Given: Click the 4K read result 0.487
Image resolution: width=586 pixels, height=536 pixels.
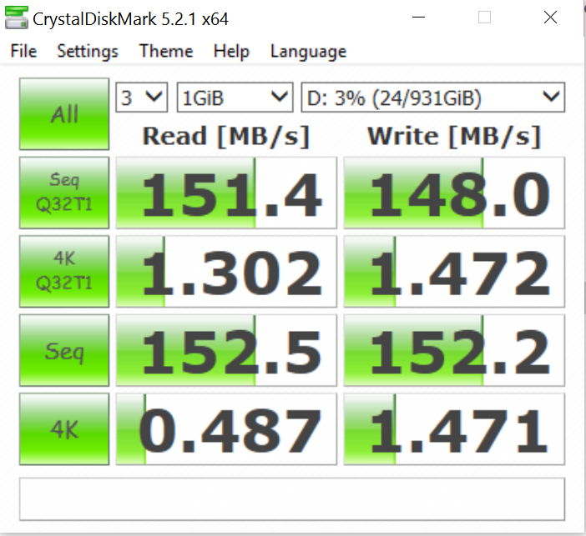Looking at the screenshot, I should pos(226,428).
